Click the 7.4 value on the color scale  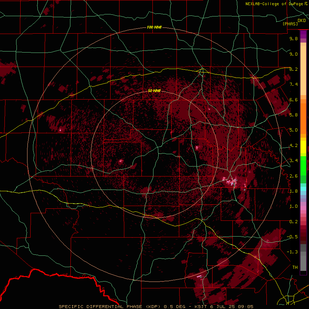pyautogui.click(x=294, y=84)
